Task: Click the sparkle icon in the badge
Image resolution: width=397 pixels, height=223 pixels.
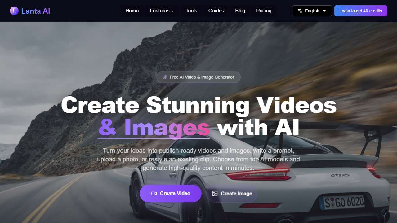Action: click(165, 77)
